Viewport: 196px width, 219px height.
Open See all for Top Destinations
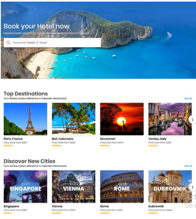point(188,98)
